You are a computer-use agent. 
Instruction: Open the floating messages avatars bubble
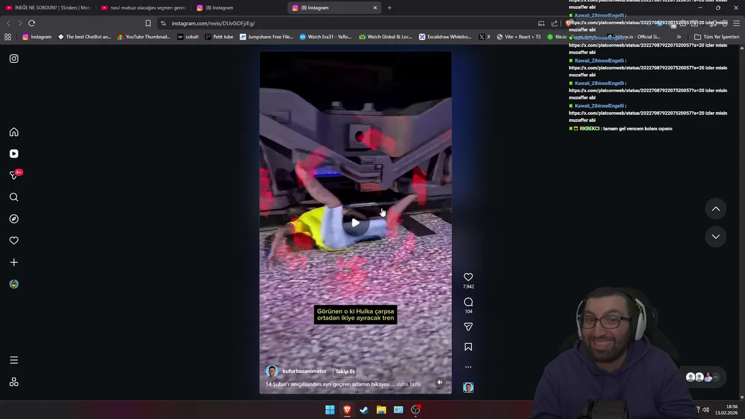[x=703, y=377]
